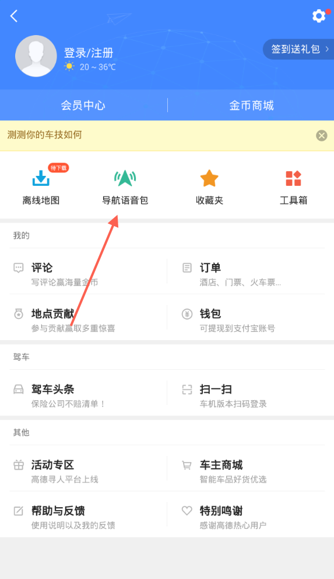Tap 我的 section header

(22, 235)
